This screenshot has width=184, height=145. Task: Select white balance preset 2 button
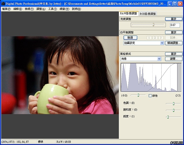pyautogui.click(x=155, y=38)
